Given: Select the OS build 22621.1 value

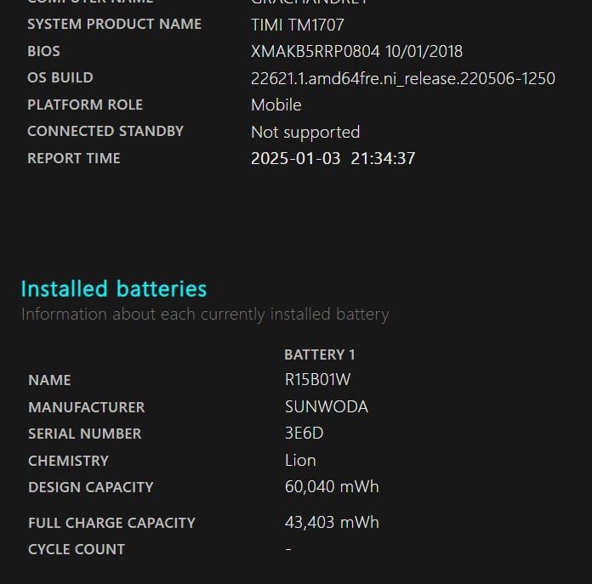Looking at the screenshot, I should (x=402, y=79).
